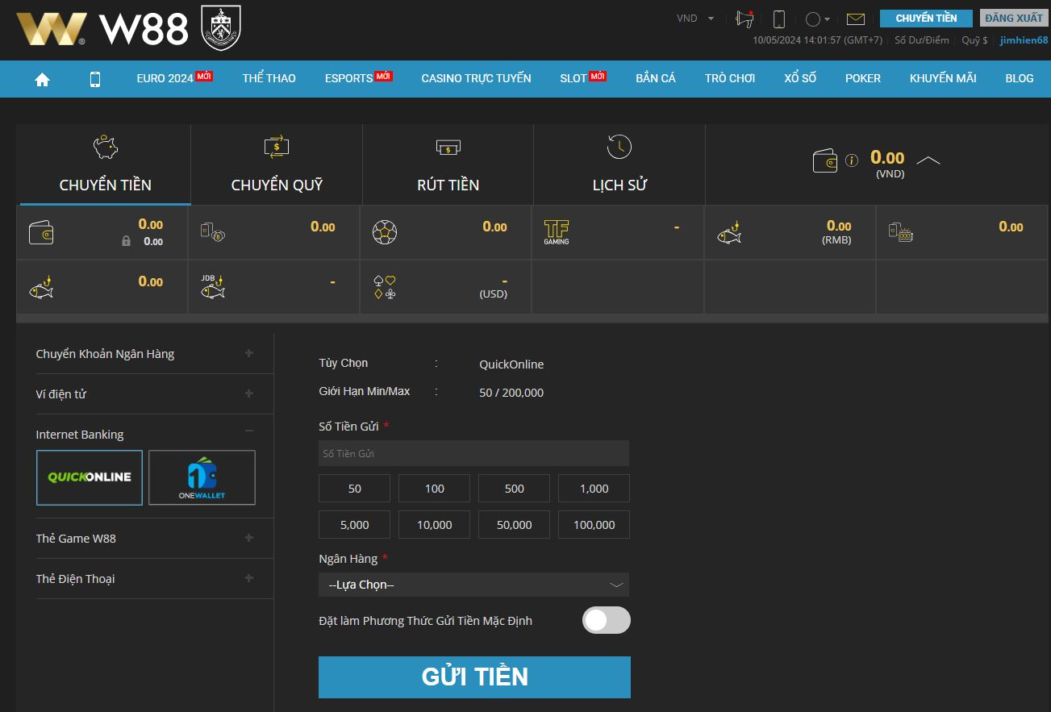Click the fishing wallet icon labeled RMB
The width and height of the screenshot is (1051, 712).
coord(729,233)
